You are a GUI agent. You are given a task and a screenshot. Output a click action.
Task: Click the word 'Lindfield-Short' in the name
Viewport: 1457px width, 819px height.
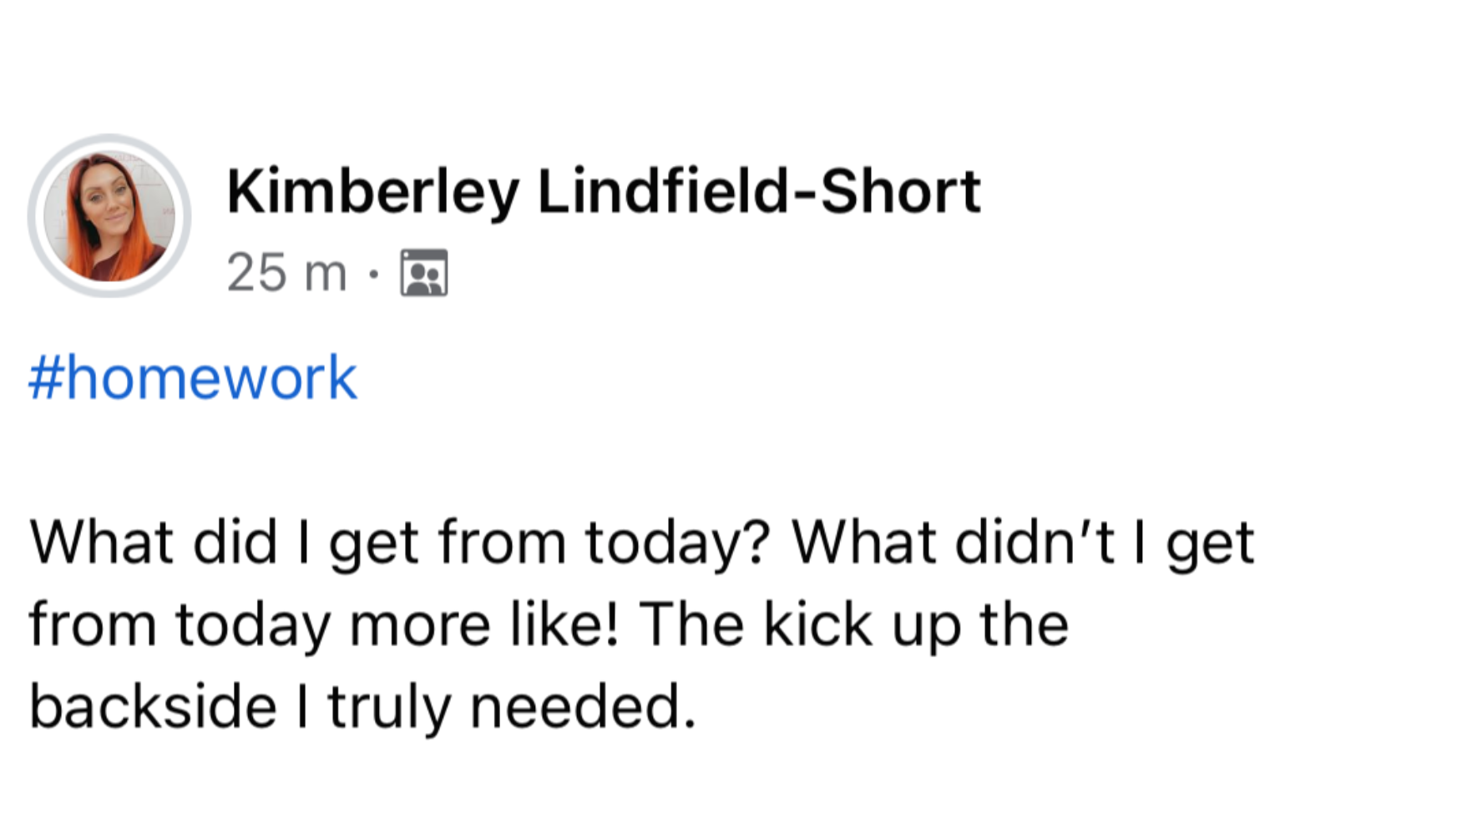click(758, 192)
